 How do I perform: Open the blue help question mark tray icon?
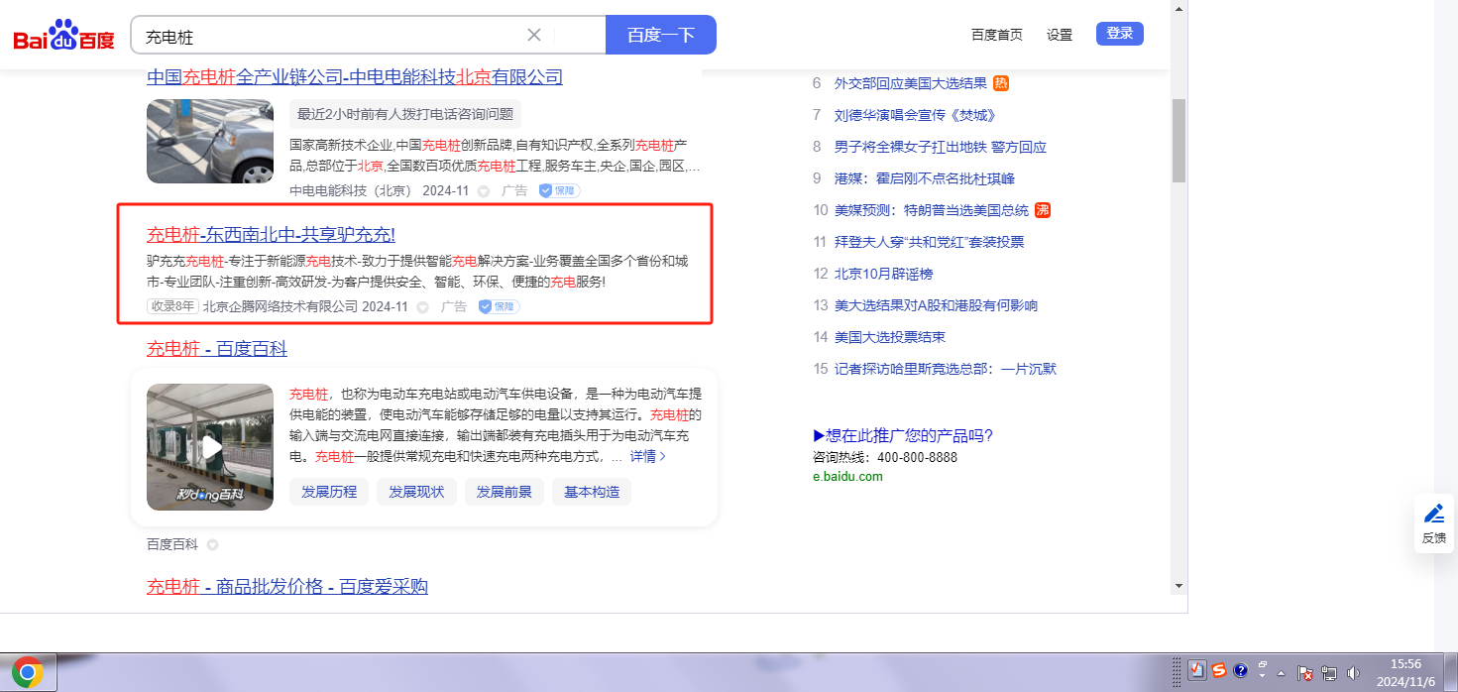point(1240,671)
